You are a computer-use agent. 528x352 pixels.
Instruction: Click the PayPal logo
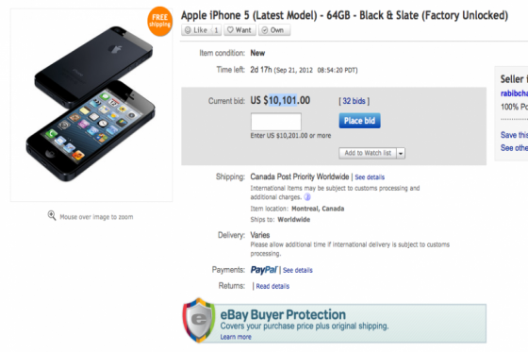(x=264, y=270)
